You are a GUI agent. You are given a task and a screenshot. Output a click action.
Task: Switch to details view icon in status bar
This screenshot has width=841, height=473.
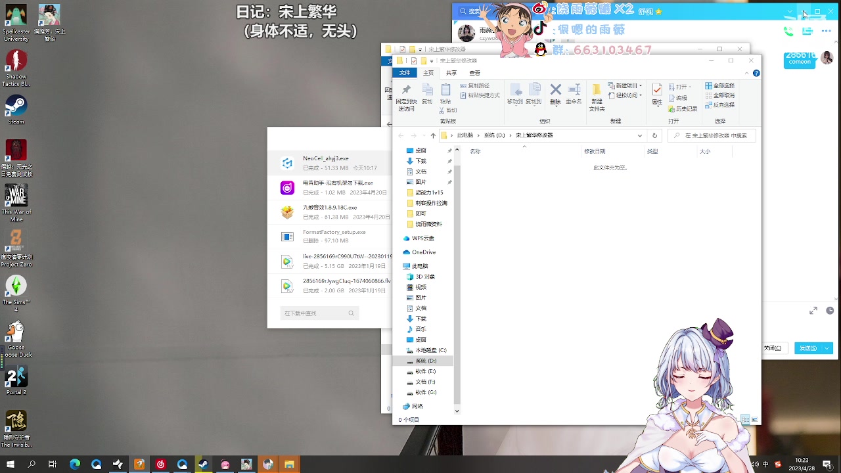pyautogui.click(x=745, y=419)
